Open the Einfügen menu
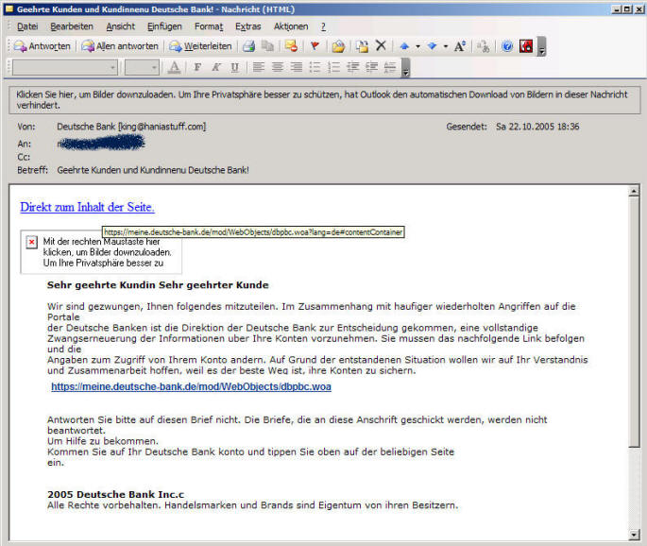The height and width of the screenshot is (546, 647). point(164,26)
